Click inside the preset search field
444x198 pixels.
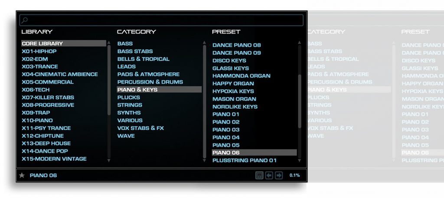click(165, 20)
